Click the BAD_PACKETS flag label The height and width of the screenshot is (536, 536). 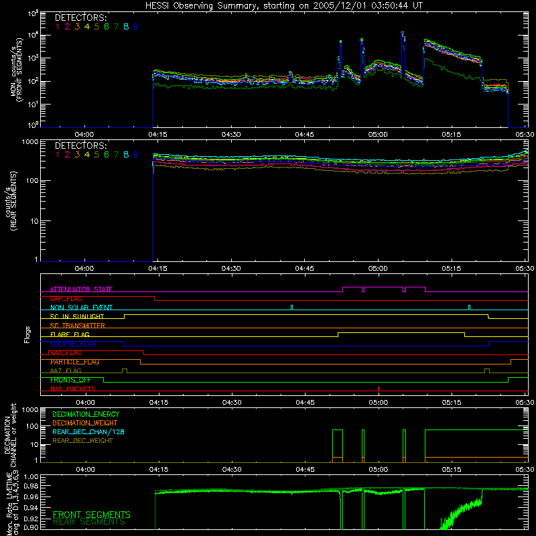pos(73,389)
